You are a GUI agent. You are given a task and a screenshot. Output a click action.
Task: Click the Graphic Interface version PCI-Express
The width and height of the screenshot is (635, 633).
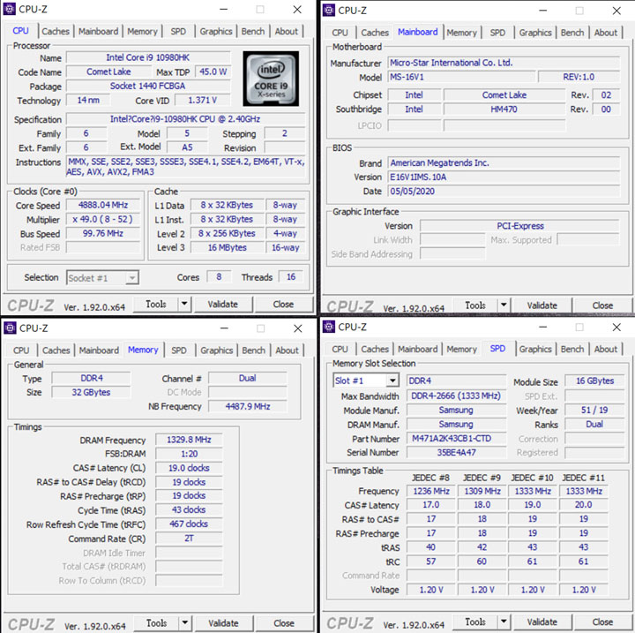(520, 226)
